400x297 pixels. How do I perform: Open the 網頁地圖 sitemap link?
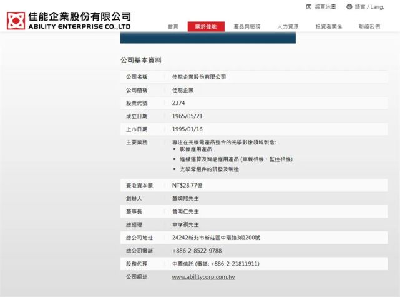click(325, 7)
